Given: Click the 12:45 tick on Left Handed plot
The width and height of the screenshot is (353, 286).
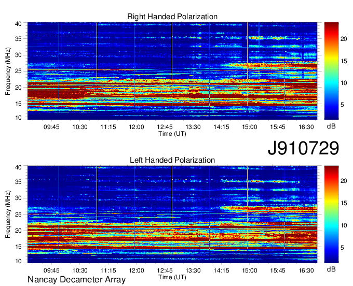Looking at the screenshot, I should click(x=165, y=270).
